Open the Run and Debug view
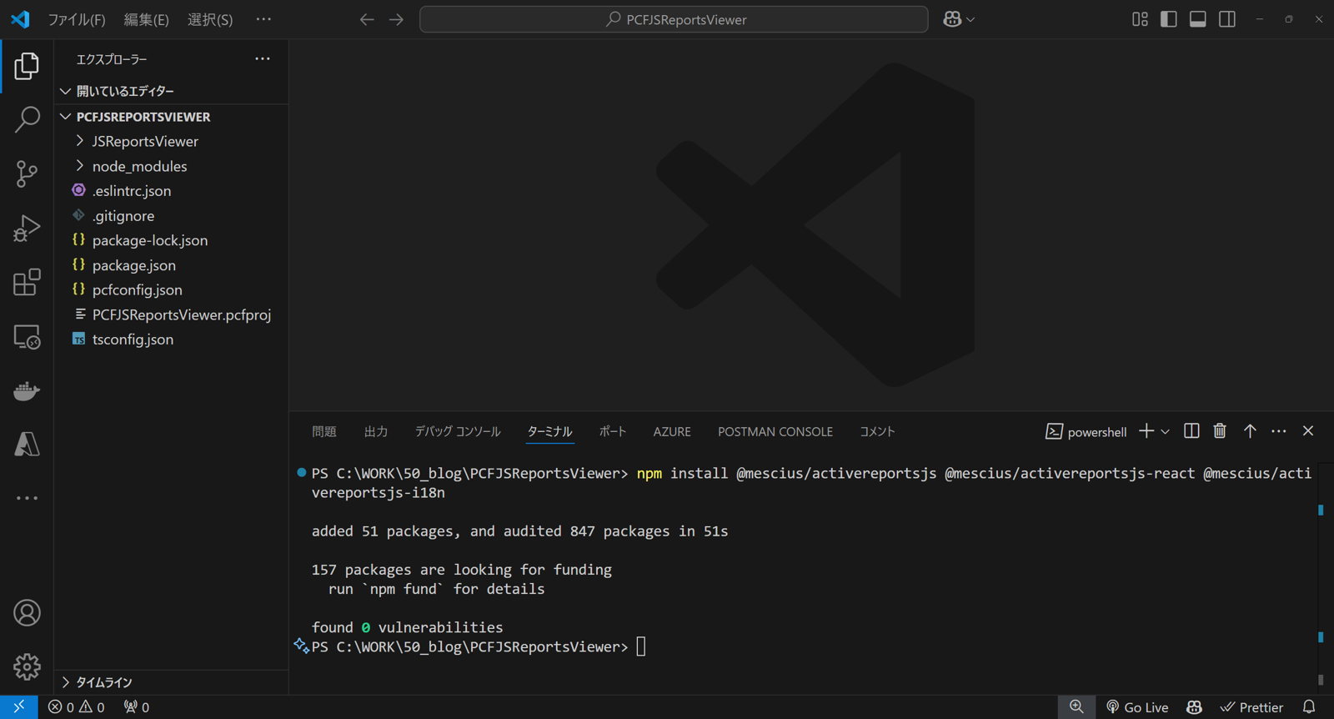 [27, 229]
